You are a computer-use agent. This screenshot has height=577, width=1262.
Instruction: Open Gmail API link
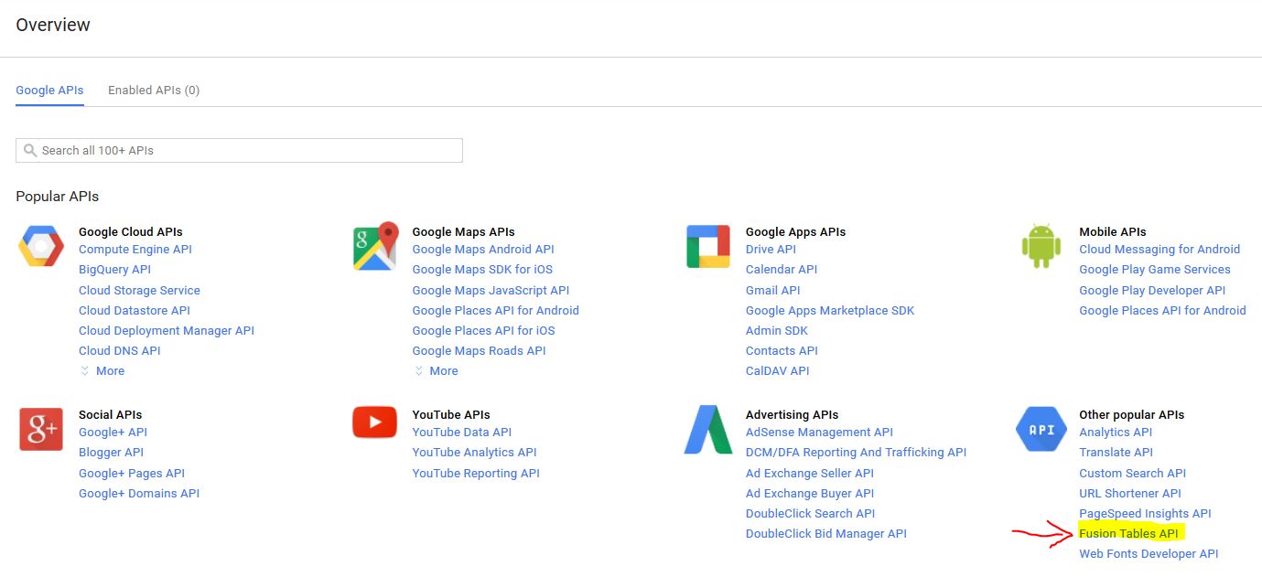773,291
